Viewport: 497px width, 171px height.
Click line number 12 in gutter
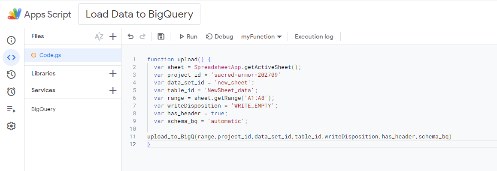click(133, 144)
